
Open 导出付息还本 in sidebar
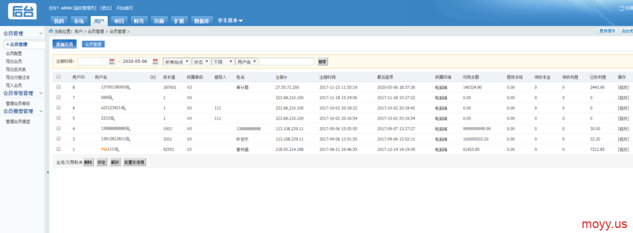click(18, 77)
